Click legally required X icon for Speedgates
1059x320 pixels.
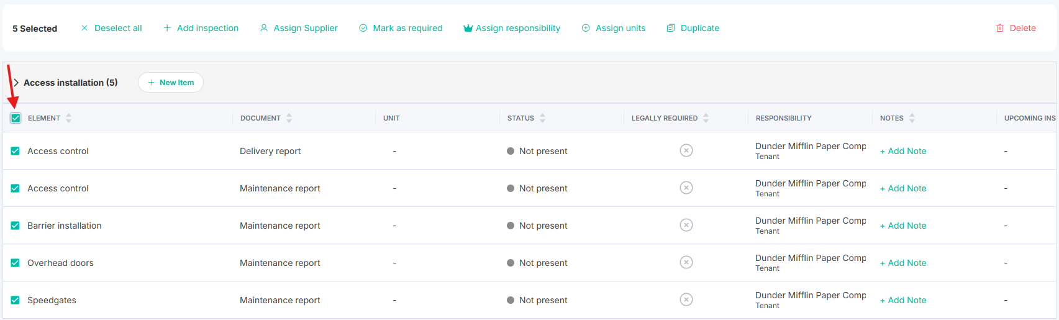(x=686, y=299)
